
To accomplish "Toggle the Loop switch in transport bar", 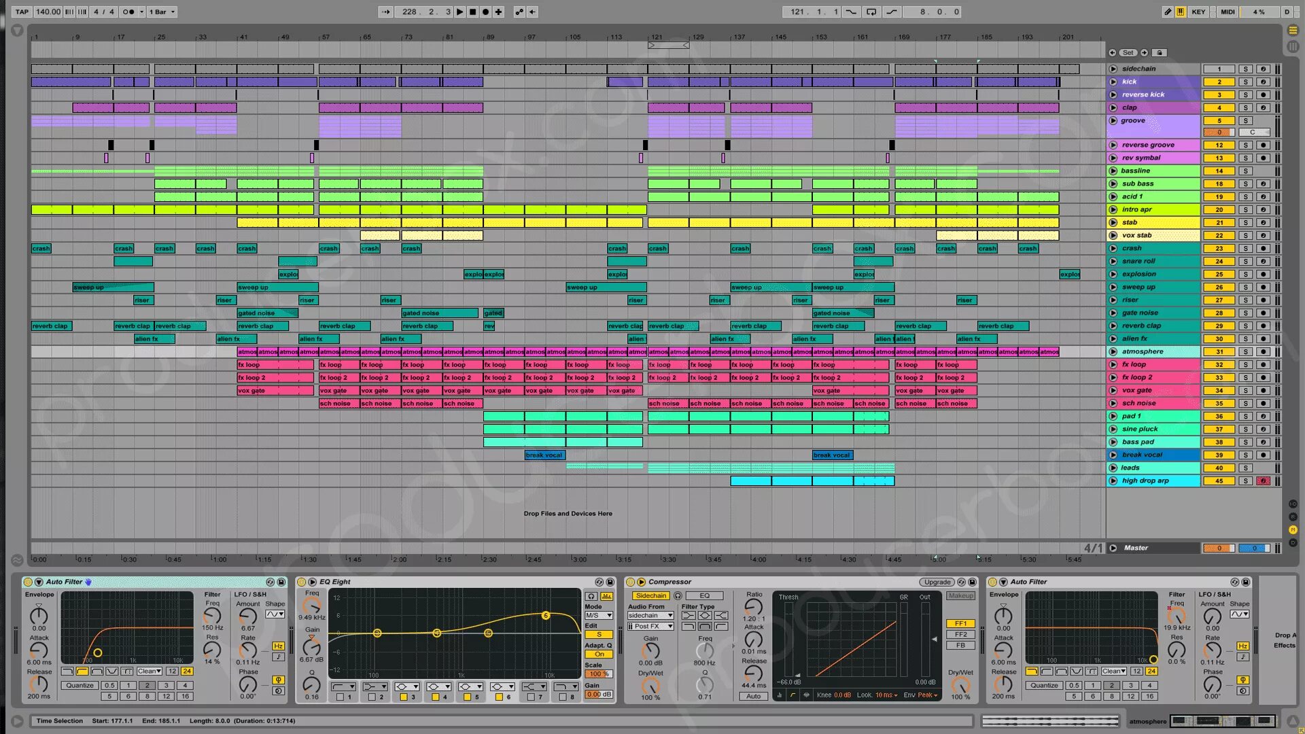I will point(871,12).
